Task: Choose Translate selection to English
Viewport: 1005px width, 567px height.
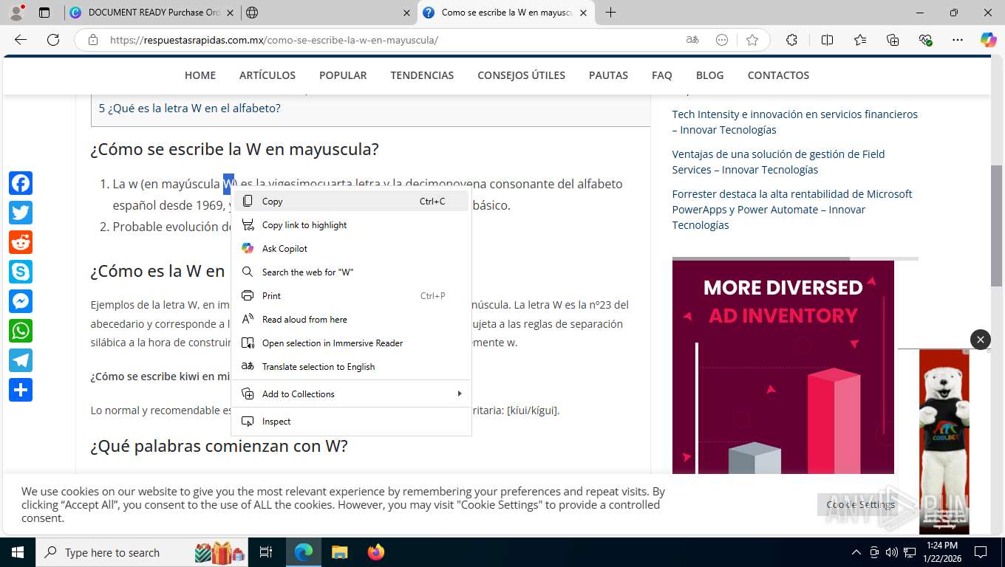Action: [352, 366]
